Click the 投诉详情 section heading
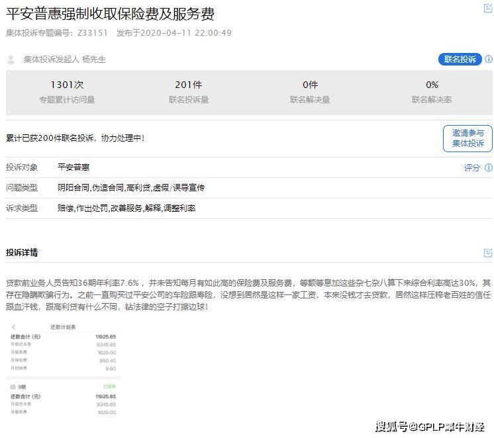494x438 pixels. pyautogui.click(x=22, y=253)
